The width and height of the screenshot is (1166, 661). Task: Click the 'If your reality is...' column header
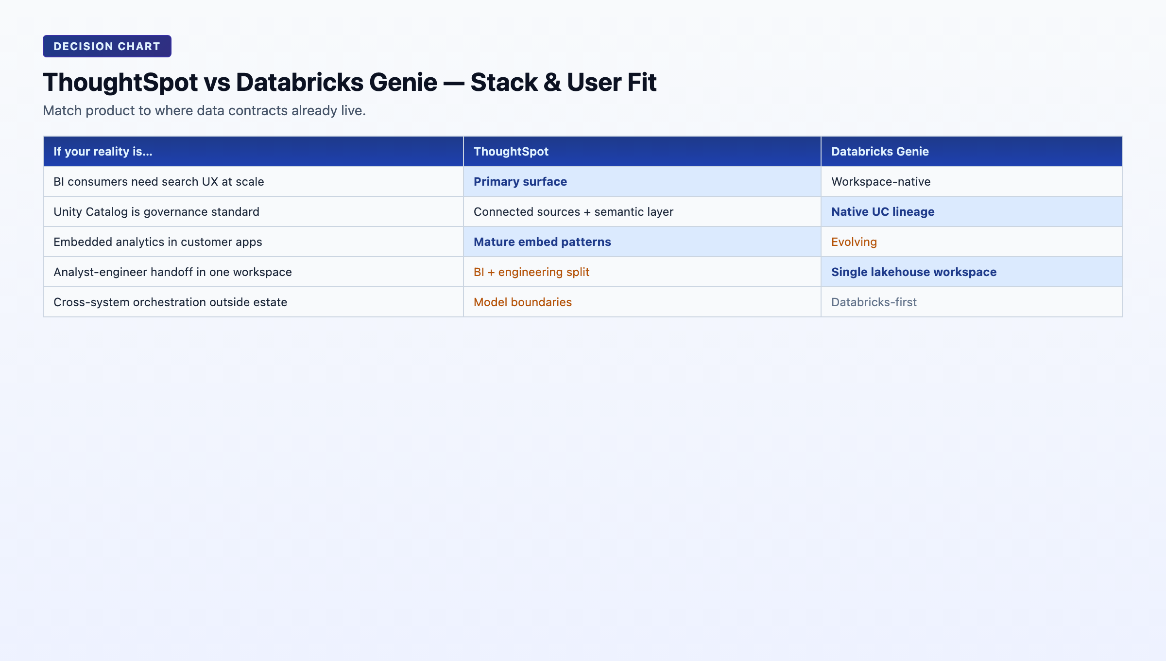(x=253, y=151)
